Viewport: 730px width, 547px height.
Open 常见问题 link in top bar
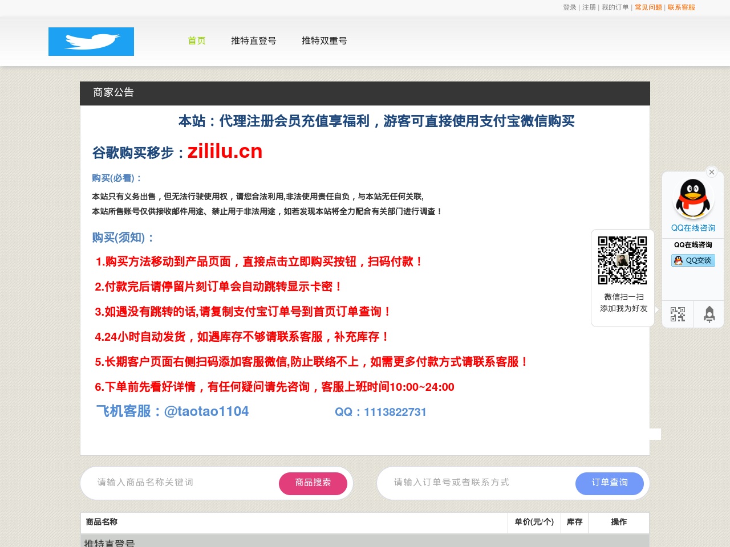tap(648, 7)
